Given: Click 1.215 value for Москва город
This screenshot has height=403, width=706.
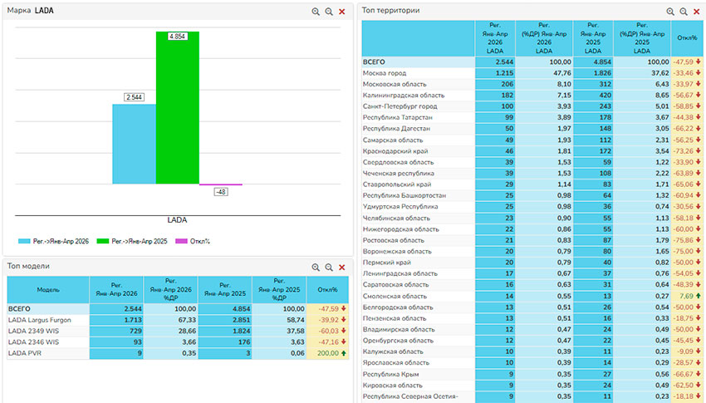Looking at the screenshot, I should (504, 73).
